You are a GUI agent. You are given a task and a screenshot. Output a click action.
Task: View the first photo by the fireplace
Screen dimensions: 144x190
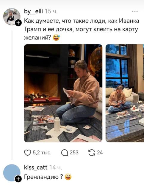63,93
